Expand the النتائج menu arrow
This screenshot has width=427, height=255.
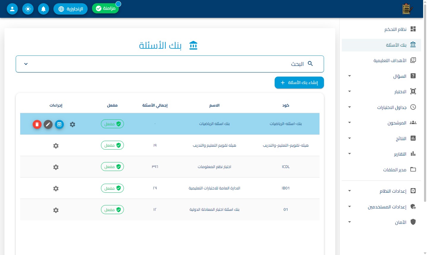click(349, 138)
